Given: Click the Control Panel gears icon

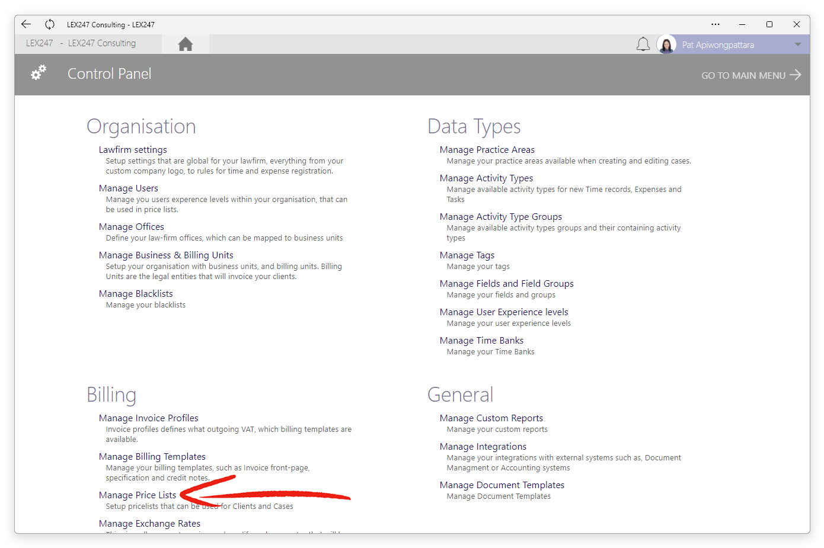Looking at the screenshot, I should click(x=39, y=73).
